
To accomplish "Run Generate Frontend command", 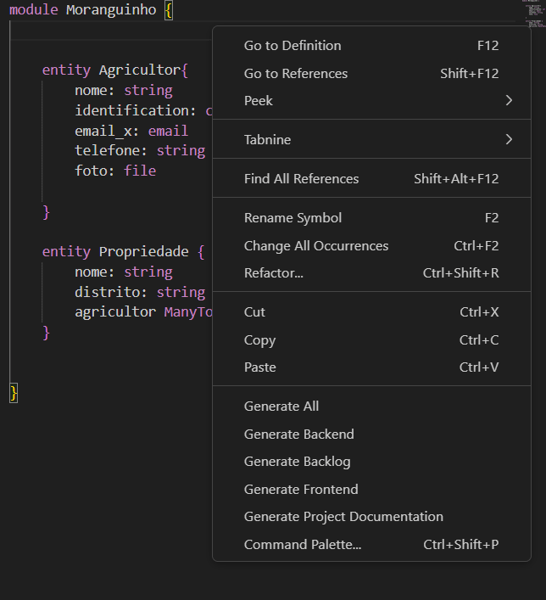I will [x=371, y=489].
